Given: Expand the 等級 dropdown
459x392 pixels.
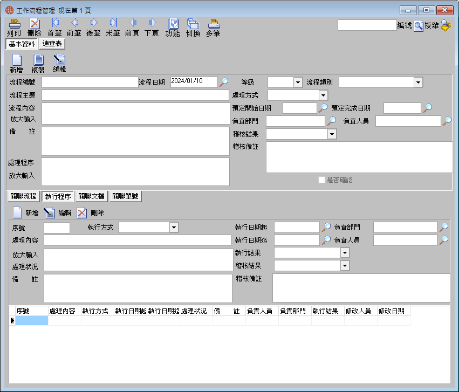Looking at the screenshot, I should pos(298,82).
